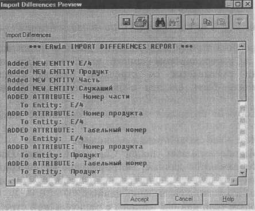Screen dimensions: 255x211
Task: Click the line 'Added NEW ENTITY Часть'
Action: 53,80
